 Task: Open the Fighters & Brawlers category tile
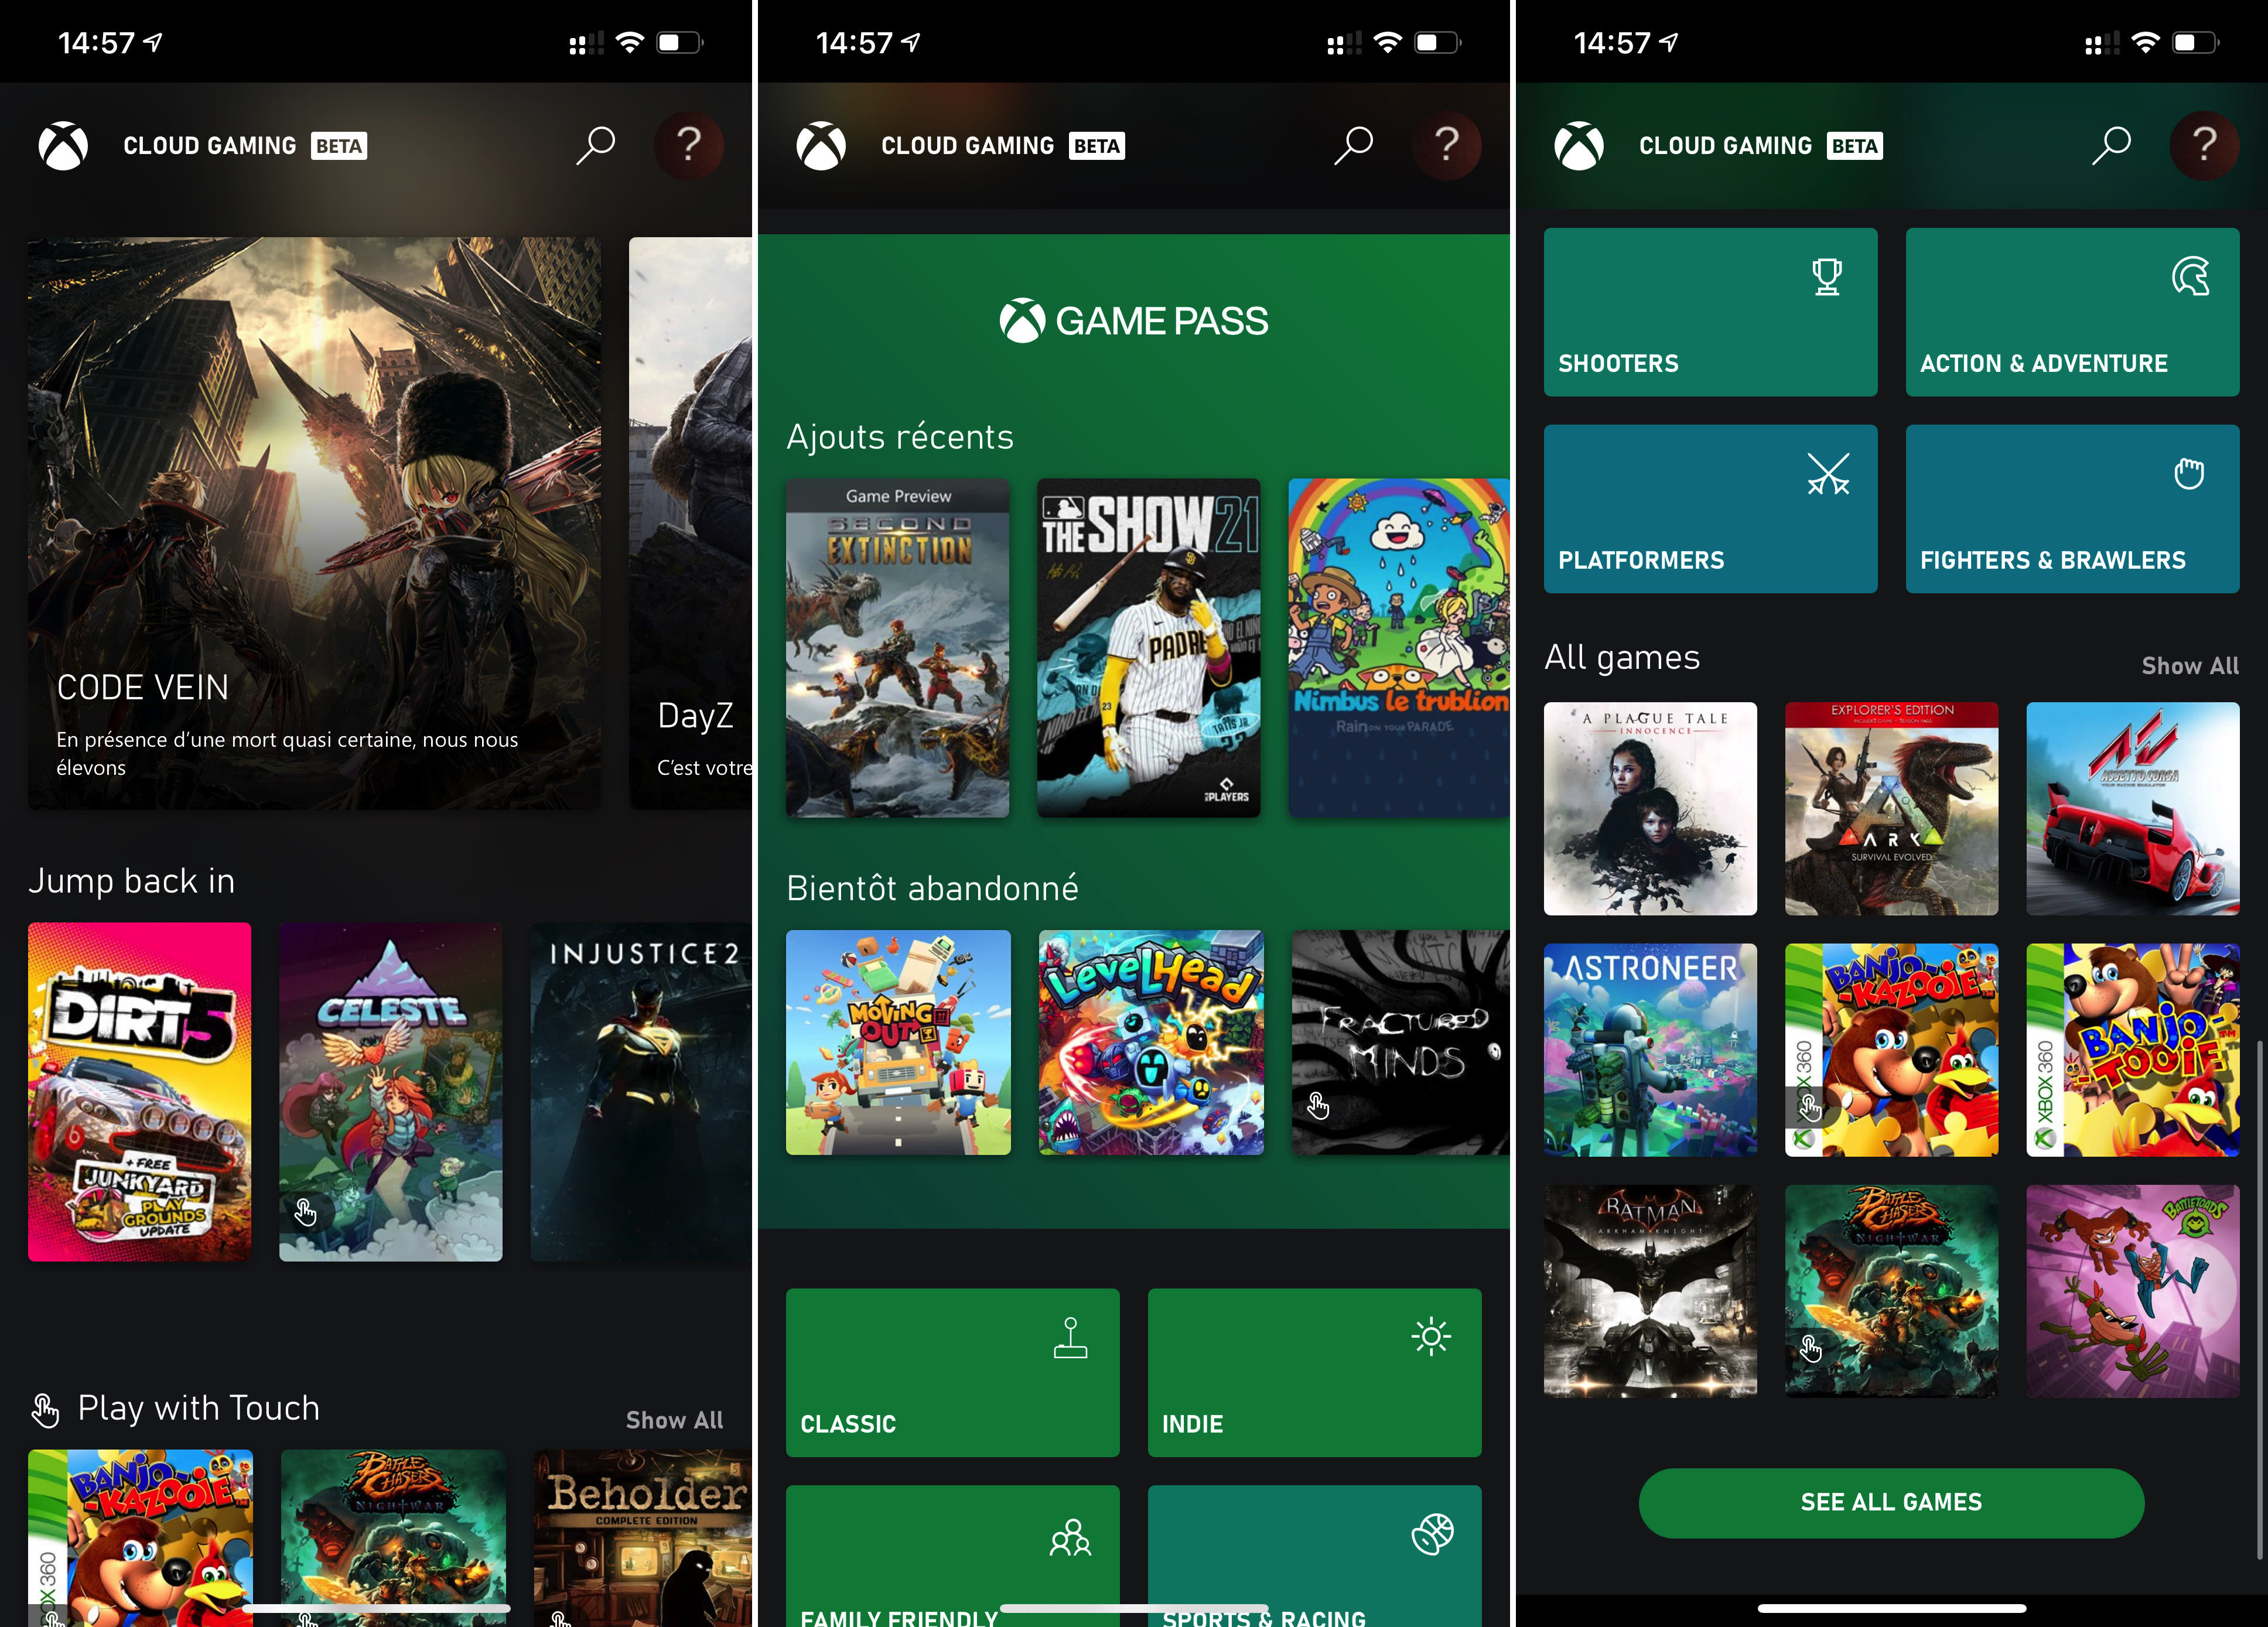tap(2072, 509)
